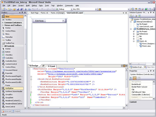Viewport: 156px width, 117px height.
Task: Switch to Form1.vb [Design] tab
Action: pyautogui.click(x=57, y=13)
